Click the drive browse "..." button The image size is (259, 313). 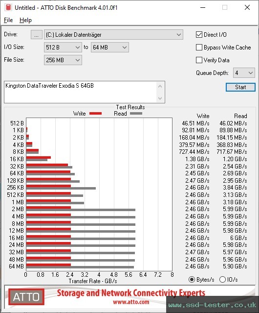(37, 35)
